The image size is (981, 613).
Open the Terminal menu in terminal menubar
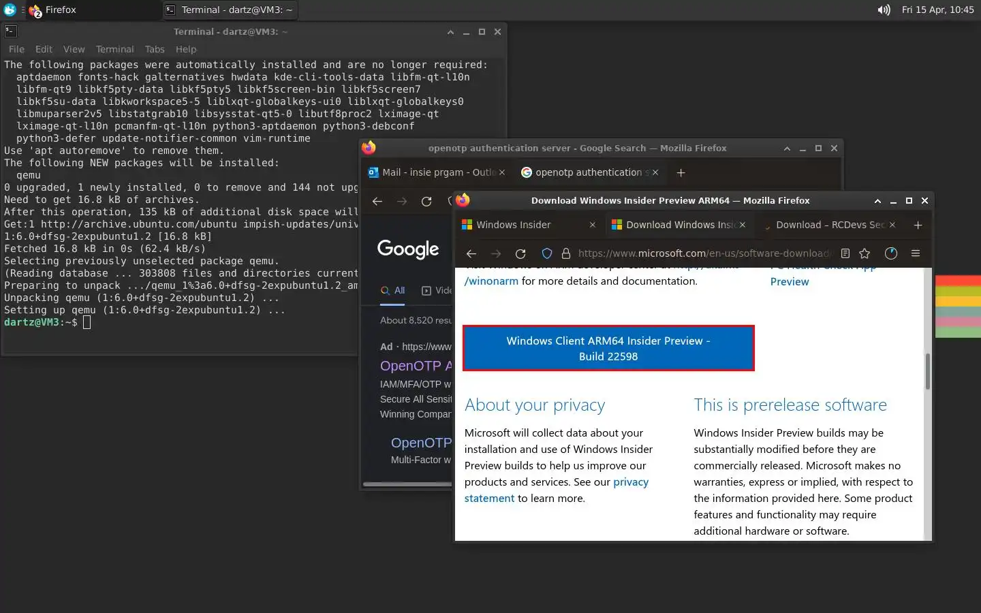coord(114,49)
